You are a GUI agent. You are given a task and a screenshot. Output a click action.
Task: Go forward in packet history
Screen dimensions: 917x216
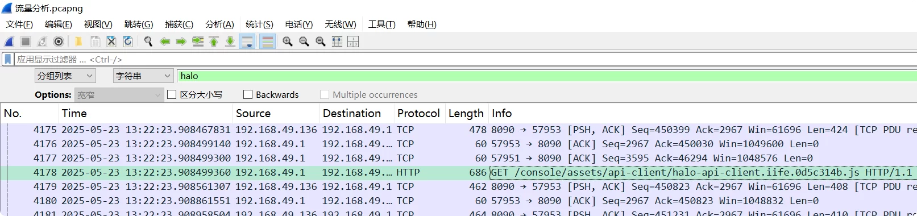(181, 41)
